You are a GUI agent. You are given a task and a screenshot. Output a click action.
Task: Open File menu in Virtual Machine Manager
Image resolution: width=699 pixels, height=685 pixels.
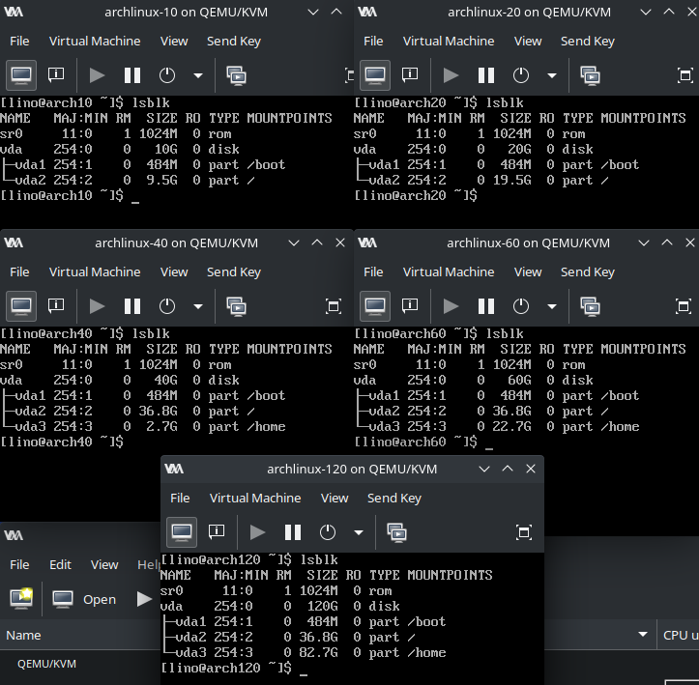tap(19, 564)
